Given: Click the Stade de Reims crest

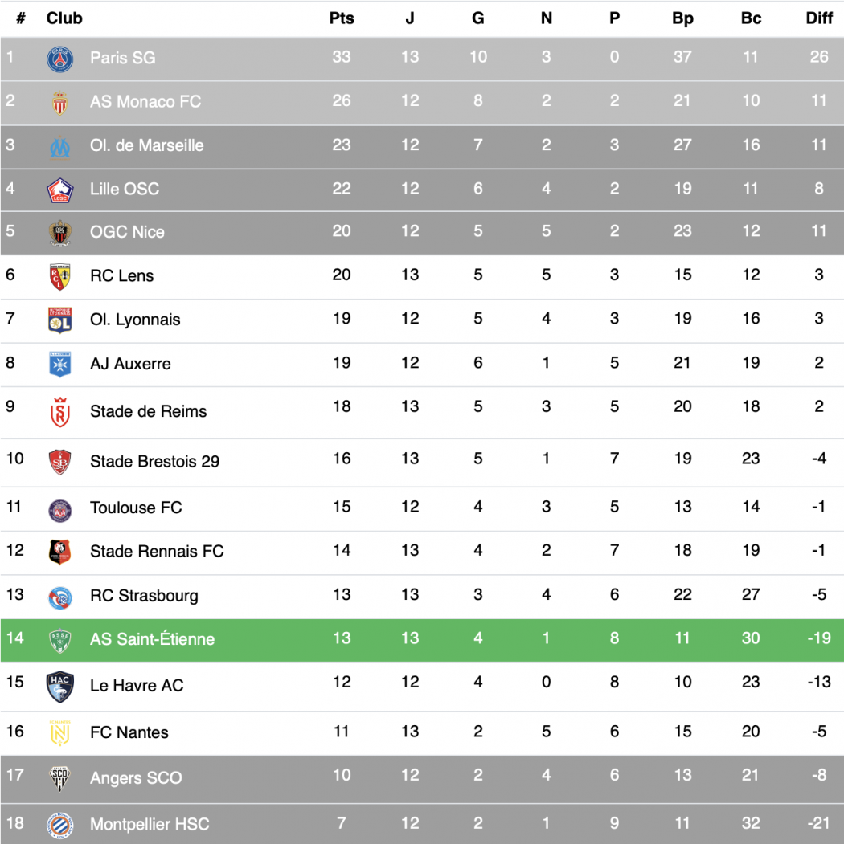Looking at the screenshot, I should tap(59, 412).
